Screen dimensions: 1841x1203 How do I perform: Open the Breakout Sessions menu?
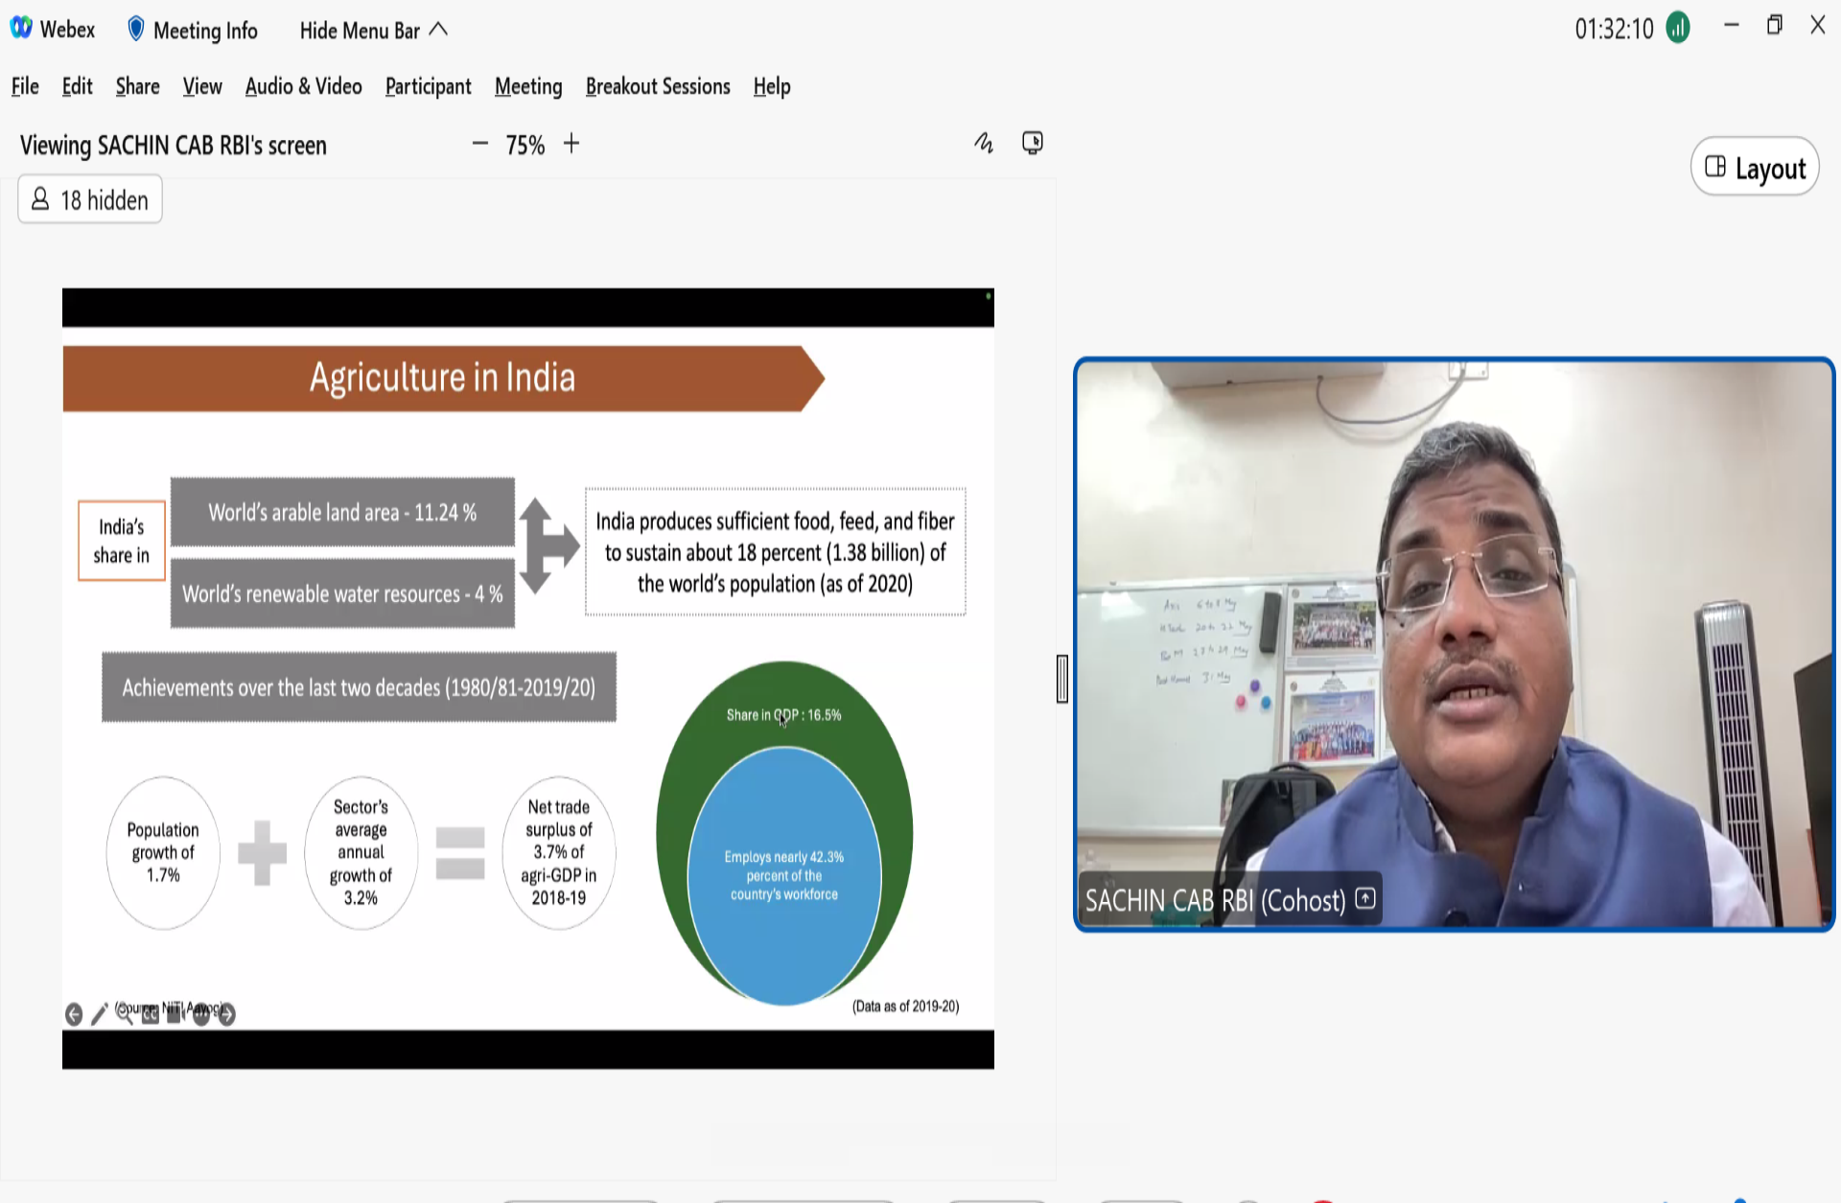point(658,86)
